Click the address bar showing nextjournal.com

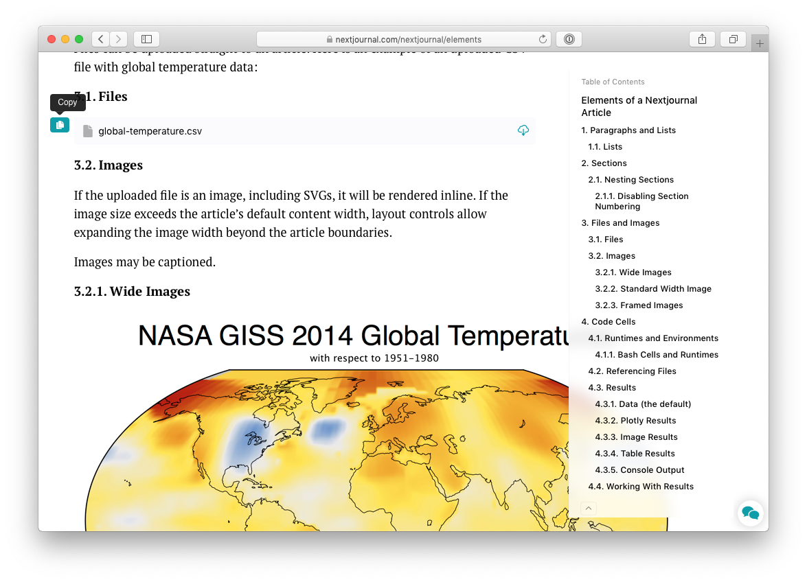point(404,39)
